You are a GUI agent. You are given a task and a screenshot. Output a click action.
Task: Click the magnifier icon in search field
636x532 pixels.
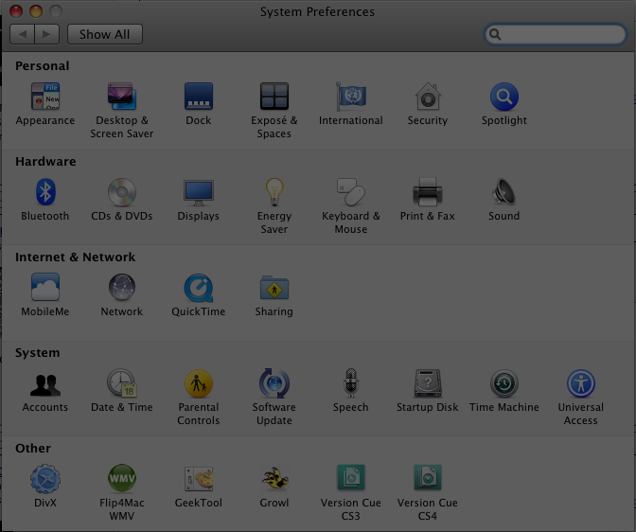[495, 34]
